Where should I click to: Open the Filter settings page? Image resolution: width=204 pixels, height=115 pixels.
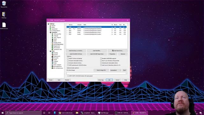[55, 63]
